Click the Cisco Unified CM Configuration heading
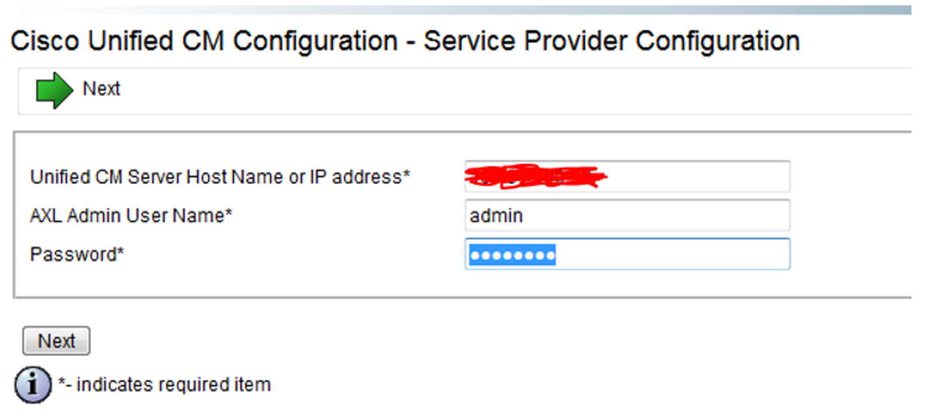Image resolution: width=941 pixels, height=416 pixels. point(205,41)
